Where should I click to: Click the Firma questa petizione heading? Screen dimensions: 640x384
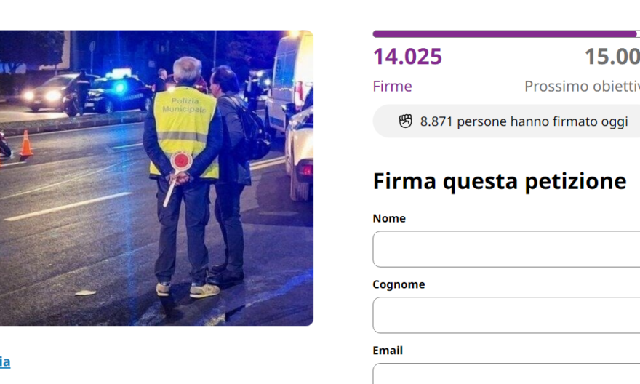pos(500,181)
